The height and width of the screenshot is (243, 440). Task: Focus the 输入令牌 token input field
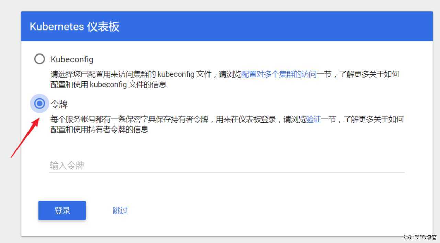(227, 166)
